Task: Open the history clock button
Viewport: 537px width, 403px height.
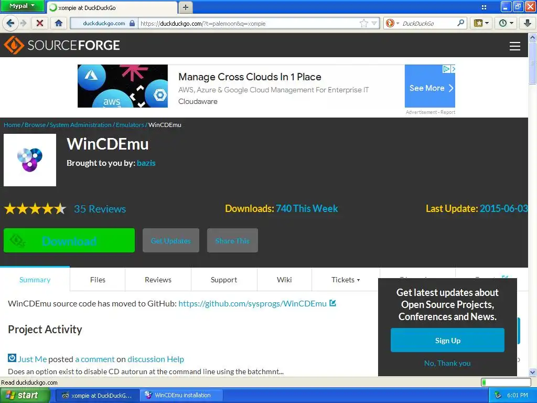Action: click(506, 23)
